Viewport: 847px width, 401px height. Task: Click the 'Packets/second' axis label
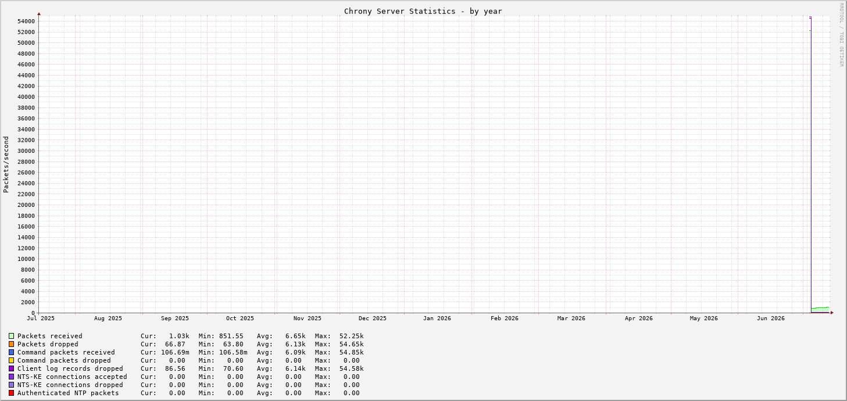(6, 164)
